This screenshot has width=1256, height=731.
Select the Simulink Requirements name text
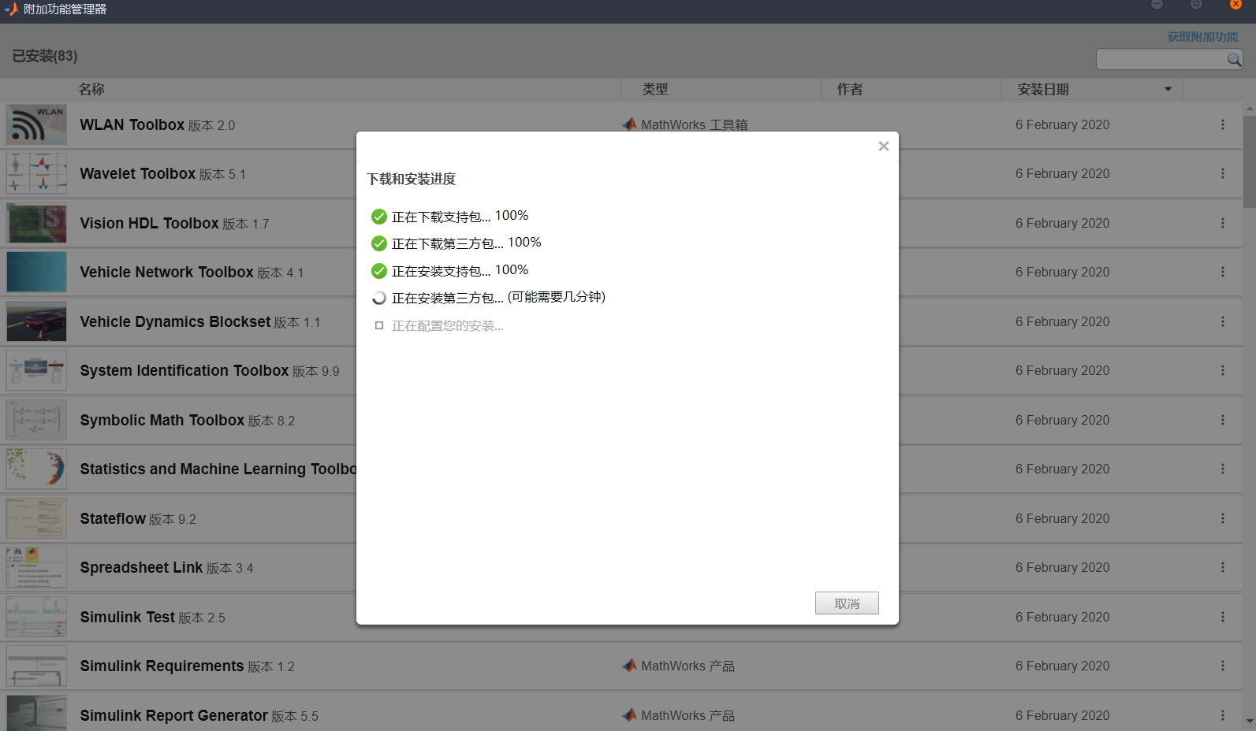pyautogui.click(x=162, y=666)
